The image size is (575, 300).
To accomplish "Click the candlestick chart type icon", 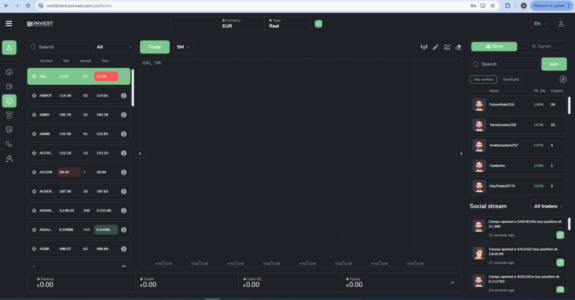I will [x=424, y=47].
